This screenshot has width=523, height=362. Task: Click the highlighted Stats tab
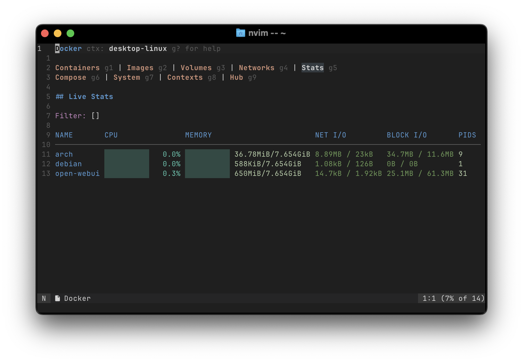tap(313, 68)
